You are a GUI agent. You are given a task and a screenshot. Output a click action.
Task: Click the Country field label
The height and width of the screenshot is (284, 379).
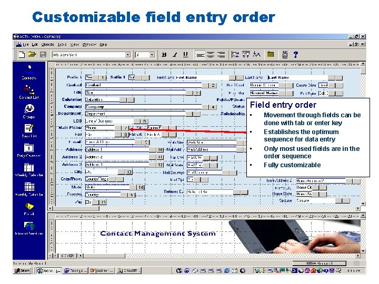(74, 194)
